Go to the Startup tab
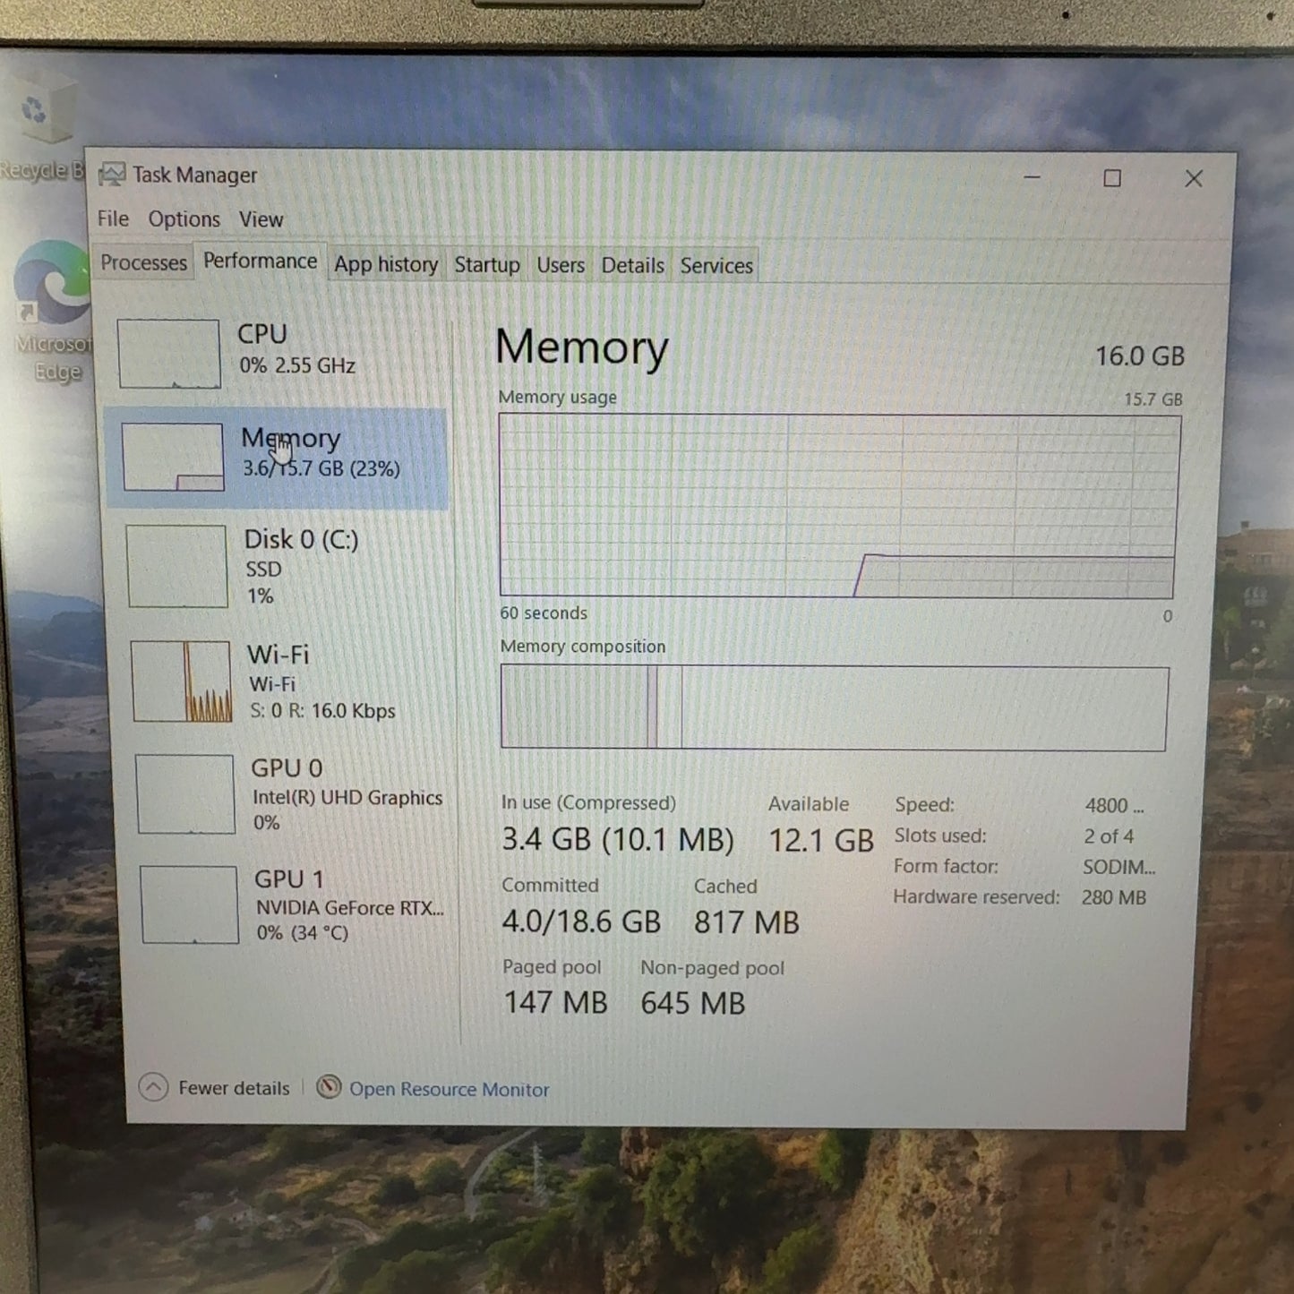Image resolution: width=1294 pixels, height=1294 pixels. click(486, 265)
